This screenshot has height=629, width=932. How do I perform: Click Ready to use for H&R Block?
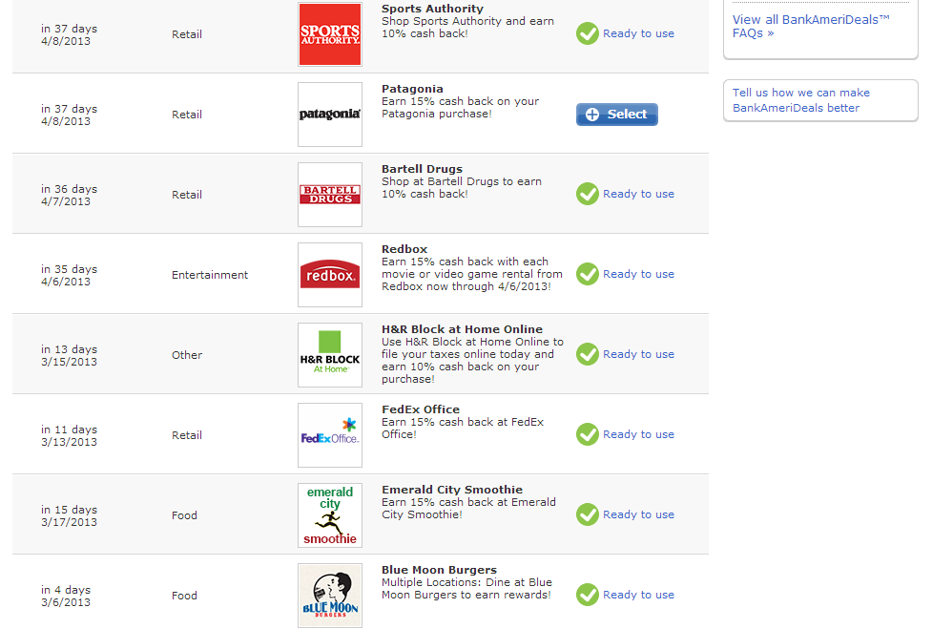(x=638, y=354)
